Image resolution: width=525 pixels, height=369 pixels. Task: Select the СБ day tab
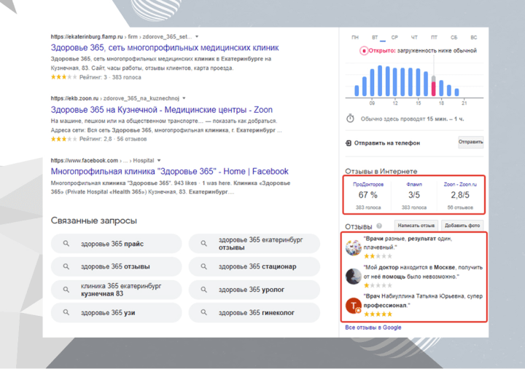(x=454, y=37)
